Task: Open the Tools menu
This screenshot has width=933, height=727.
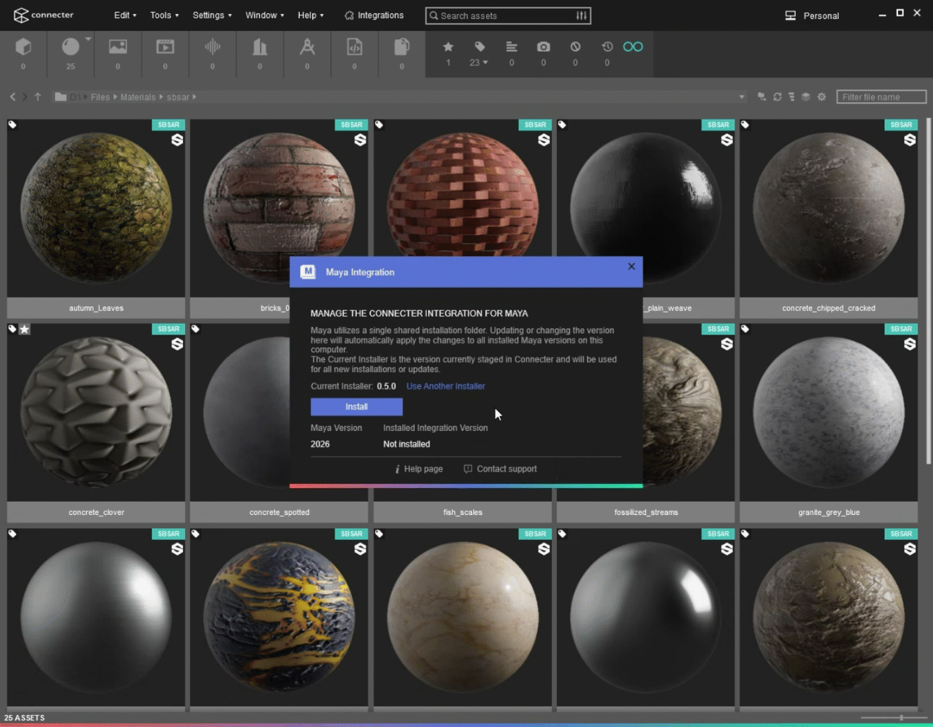Action: [x=164, y=15]
